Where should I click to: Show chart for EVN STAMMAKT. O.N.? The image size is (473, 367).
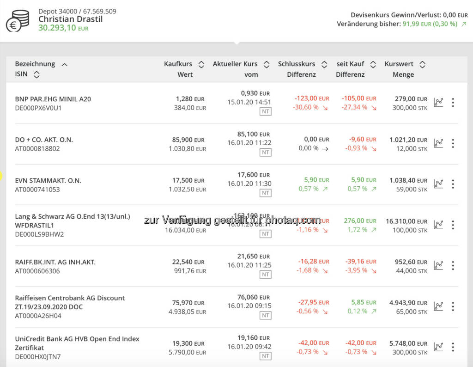coord(438,184)
